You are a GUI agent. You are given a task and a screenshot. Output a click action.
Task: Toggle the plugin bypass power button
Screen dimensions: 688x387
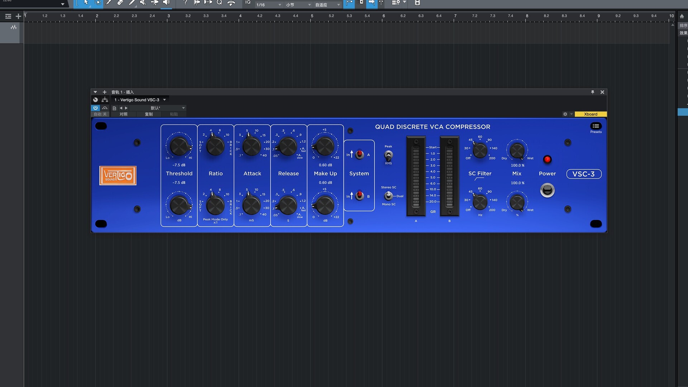[95, 108]
